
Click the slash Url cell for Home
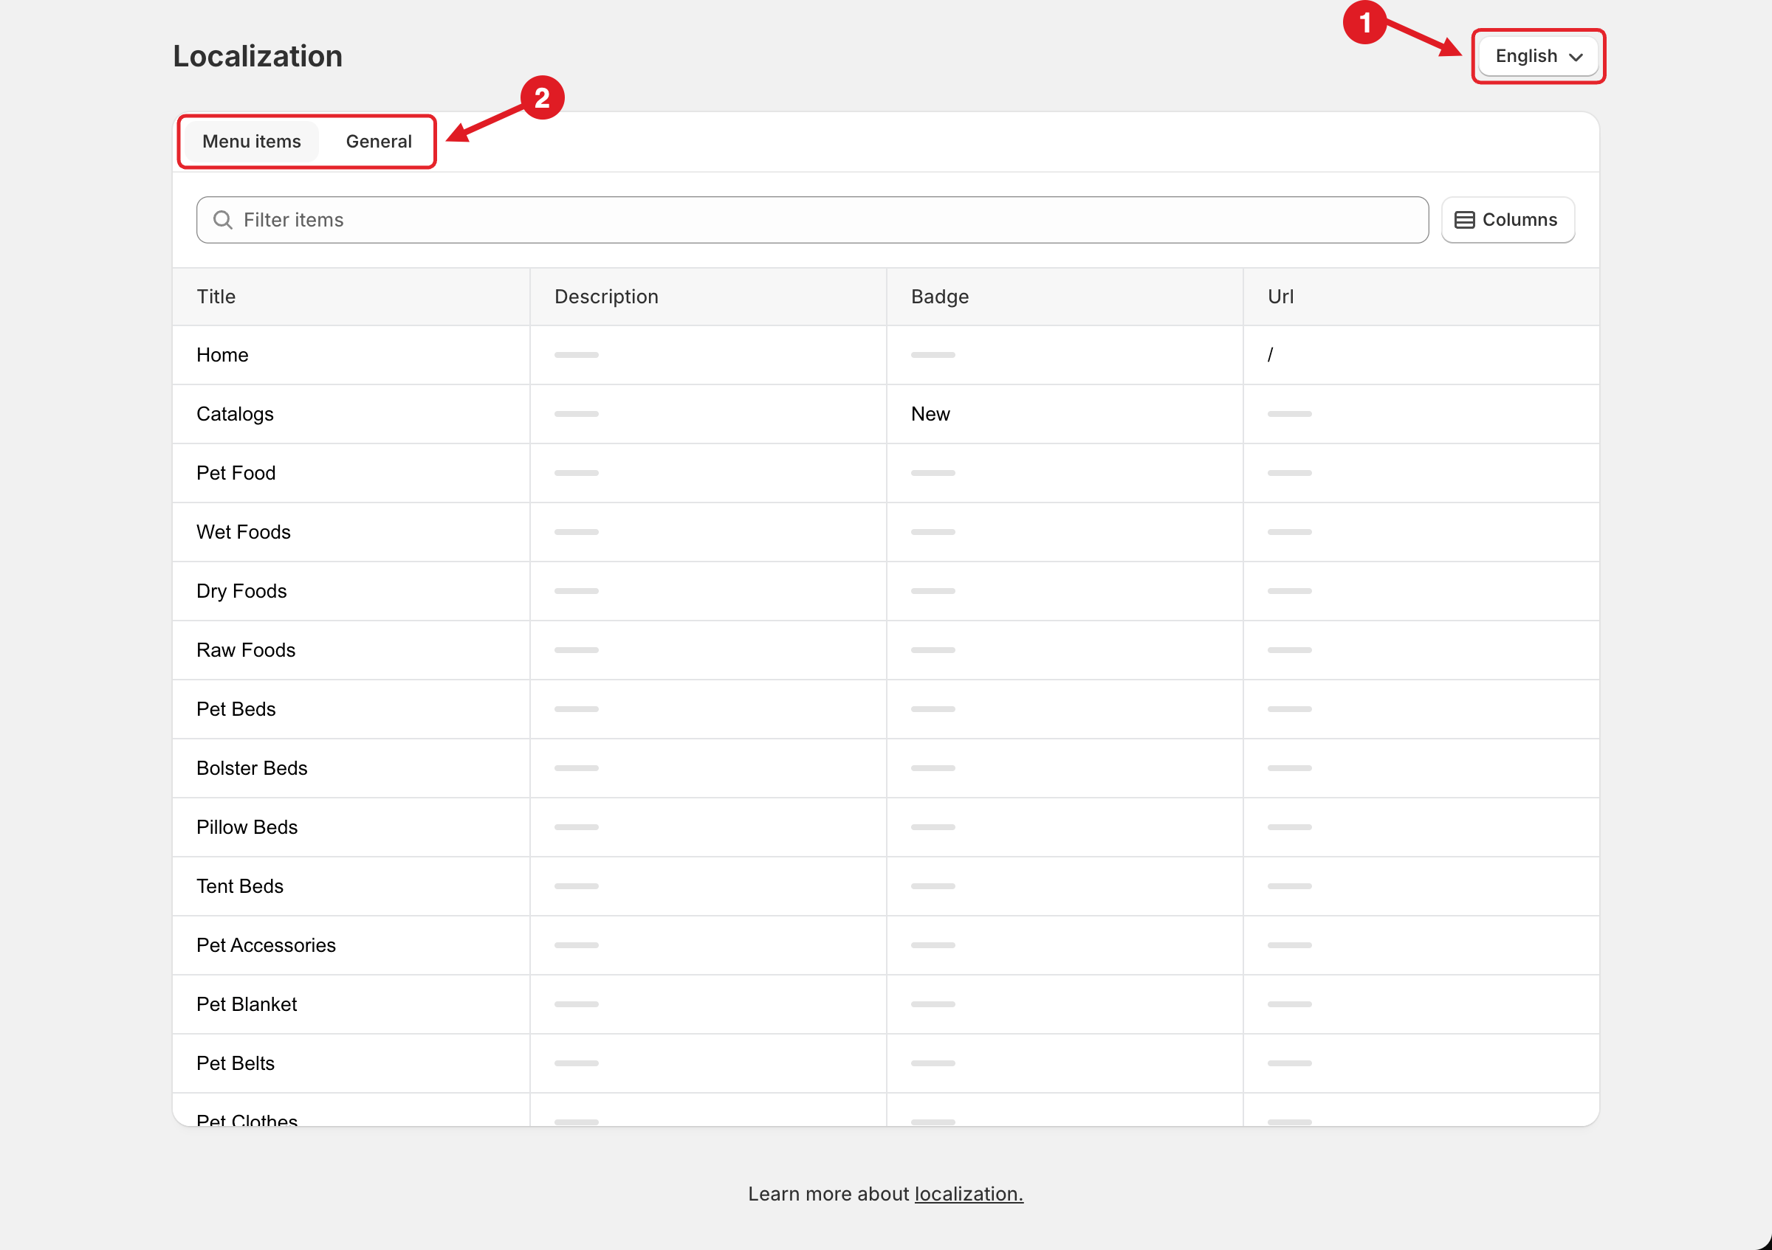coord(1421,355)
